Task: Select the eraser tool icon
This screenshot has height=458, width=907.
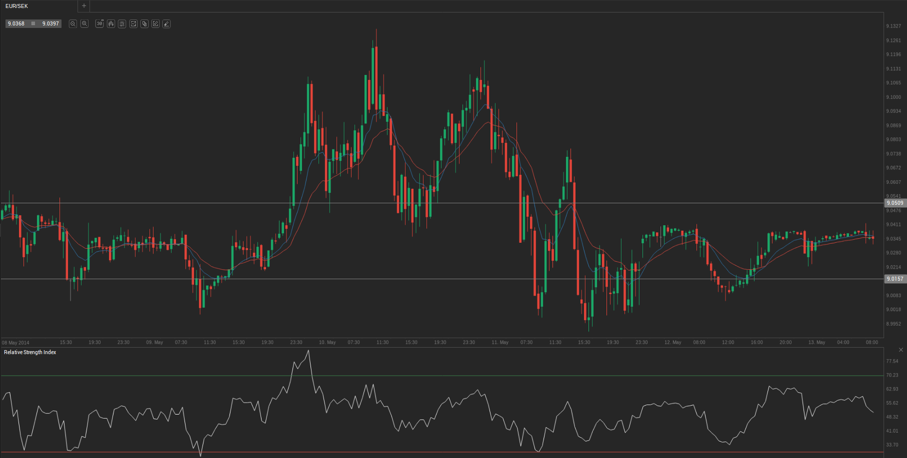Action: (166, 24)
